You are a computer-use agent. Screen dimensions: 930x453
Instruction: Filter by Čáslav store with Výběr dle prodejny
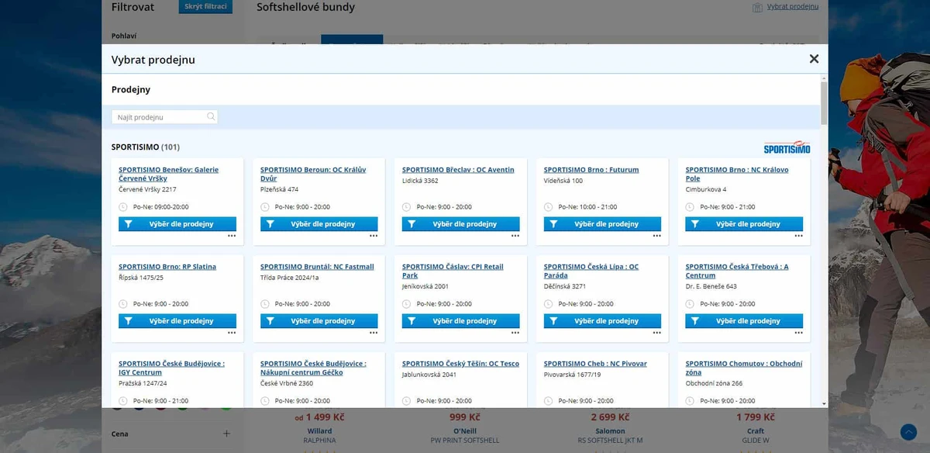pyautogui.click(x=461, y=321)
